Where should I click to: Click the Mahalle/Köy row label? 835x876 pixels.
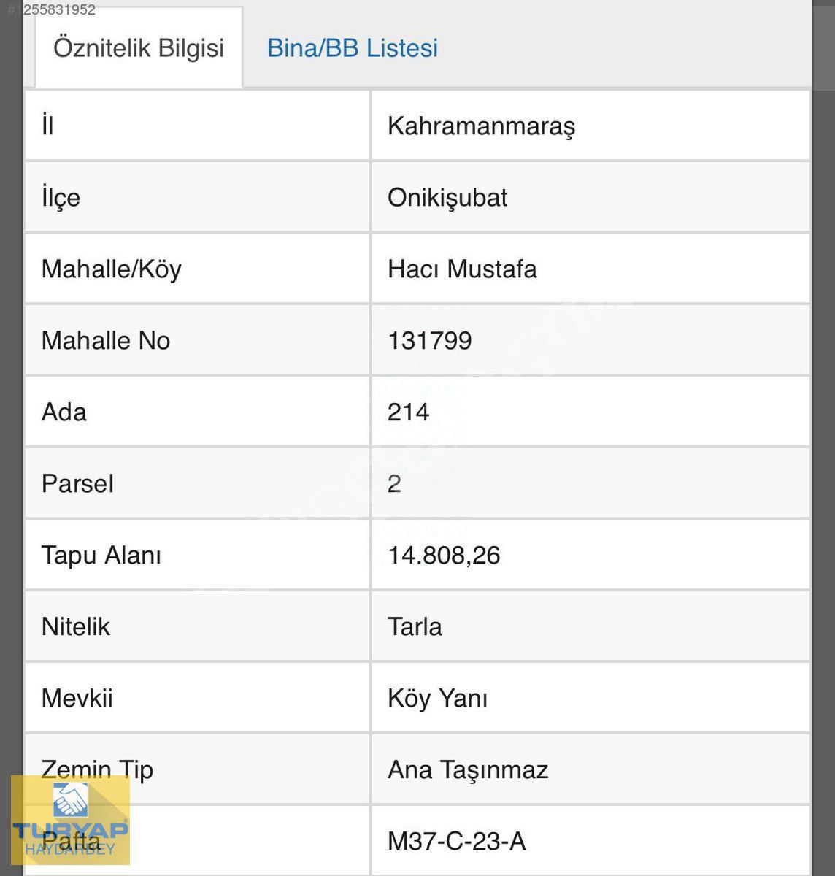(x=112, y=269)
